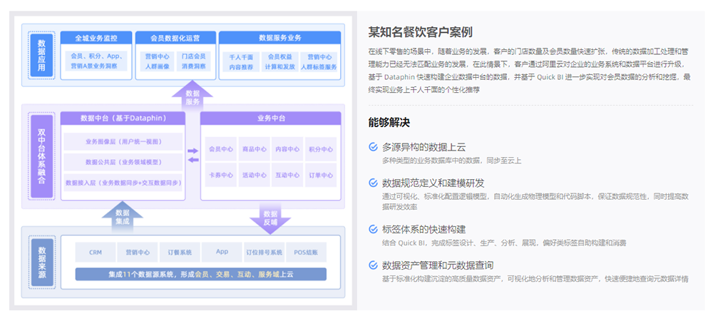Click the 会员权益 计算和发放 box
This screenshot has width=713, height=319.
pyautogui.click(x=280, y=61)
